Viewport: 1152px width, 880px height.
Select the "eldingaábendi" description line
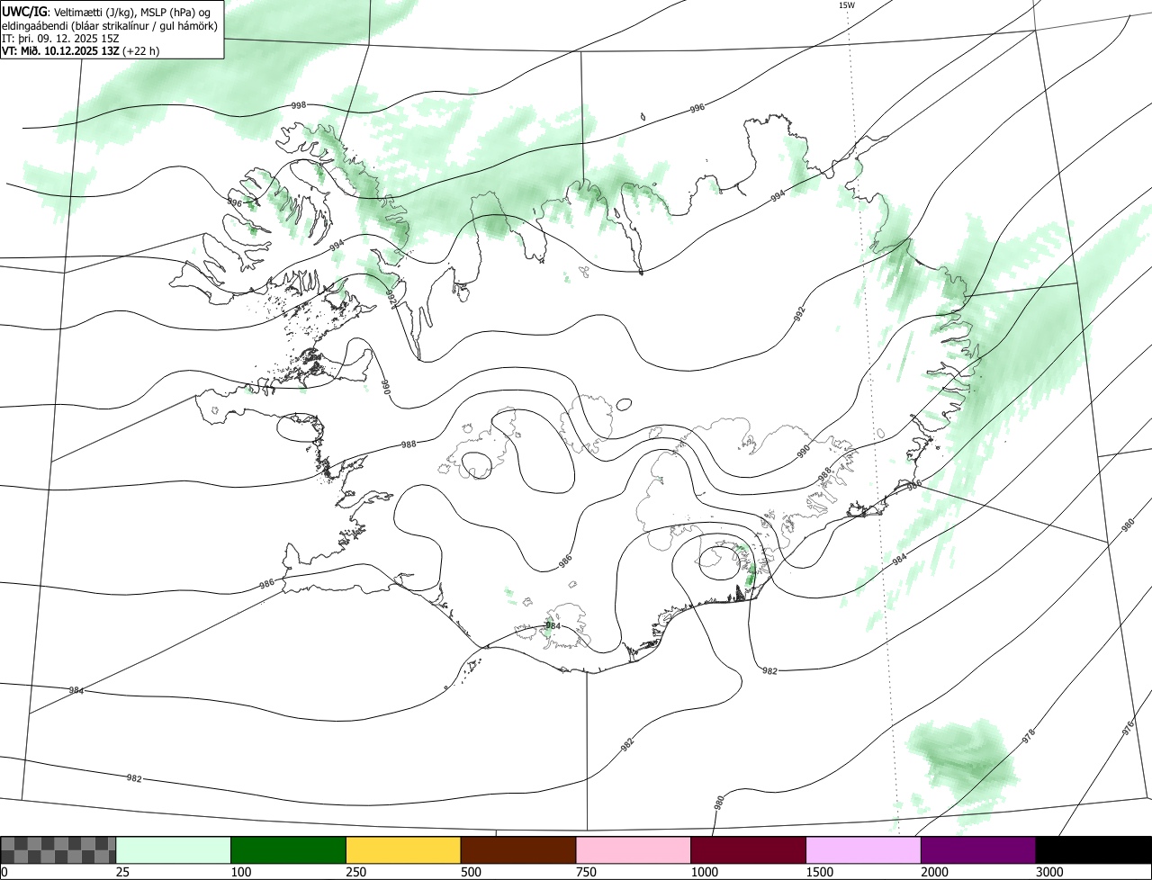(110, 25)
